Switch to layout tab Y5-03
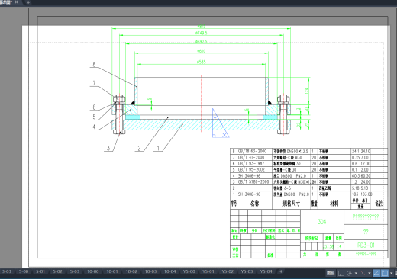397x279 pixels. [x=247, y=271]
